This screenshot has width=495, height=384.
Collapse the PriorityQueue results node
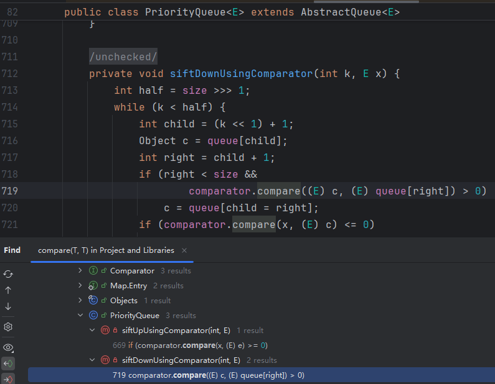coord(80,316)
